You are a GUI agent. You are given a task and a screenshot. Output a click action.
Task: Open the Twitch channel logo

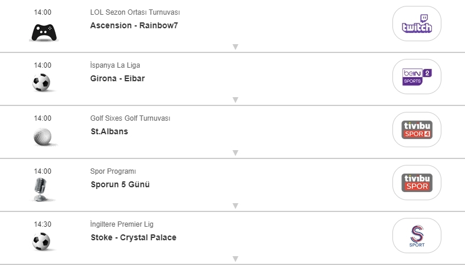point(417,24)
